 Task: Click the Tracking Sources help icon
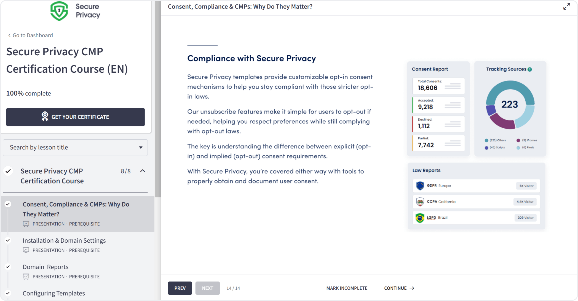pos(529,69)
